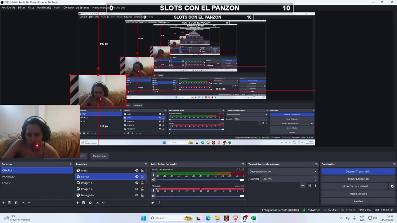Toggle lock on camra source

142,177
